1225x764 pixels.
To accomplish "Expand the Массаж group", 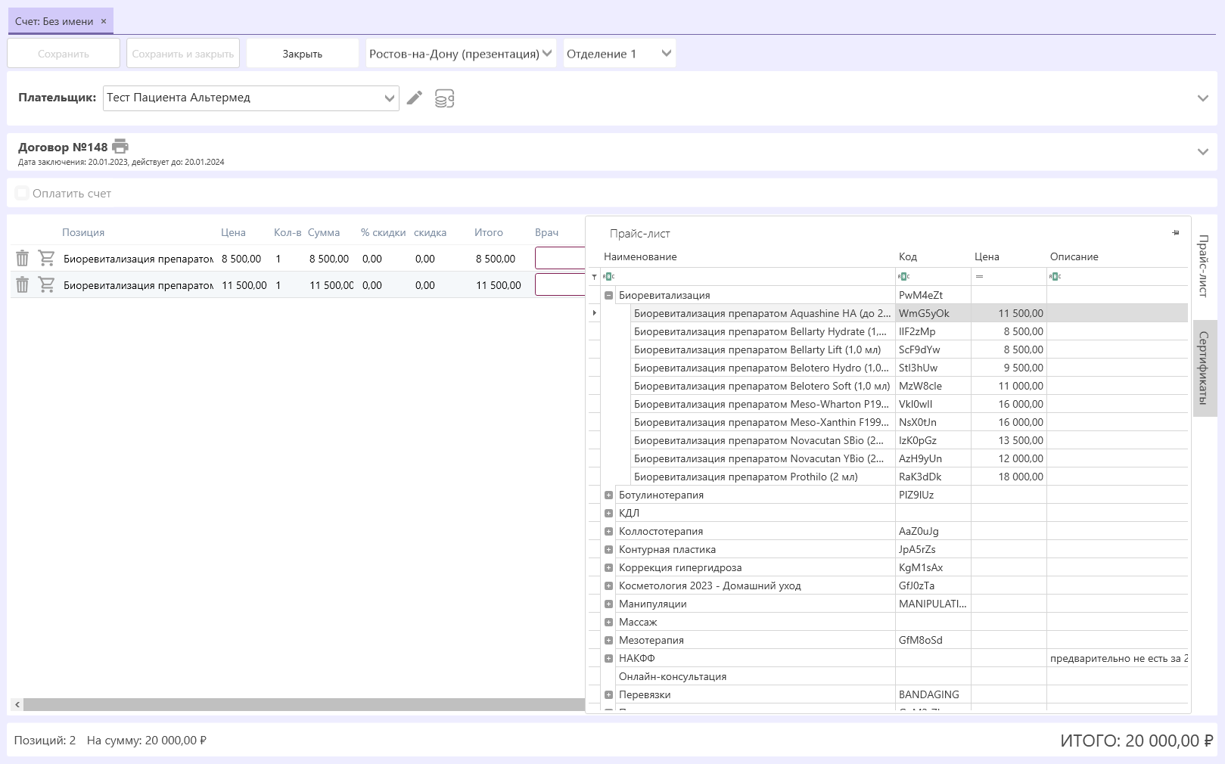I will tap(608, 622).
